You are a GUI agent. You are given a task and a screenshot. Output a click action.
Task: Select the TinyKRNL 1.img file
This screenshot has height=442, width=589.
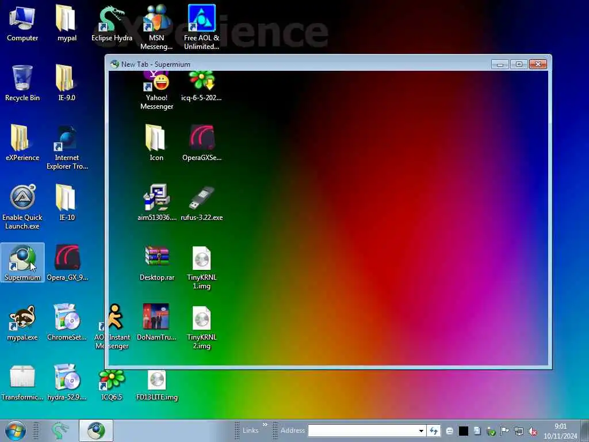[x=202, y=267]
